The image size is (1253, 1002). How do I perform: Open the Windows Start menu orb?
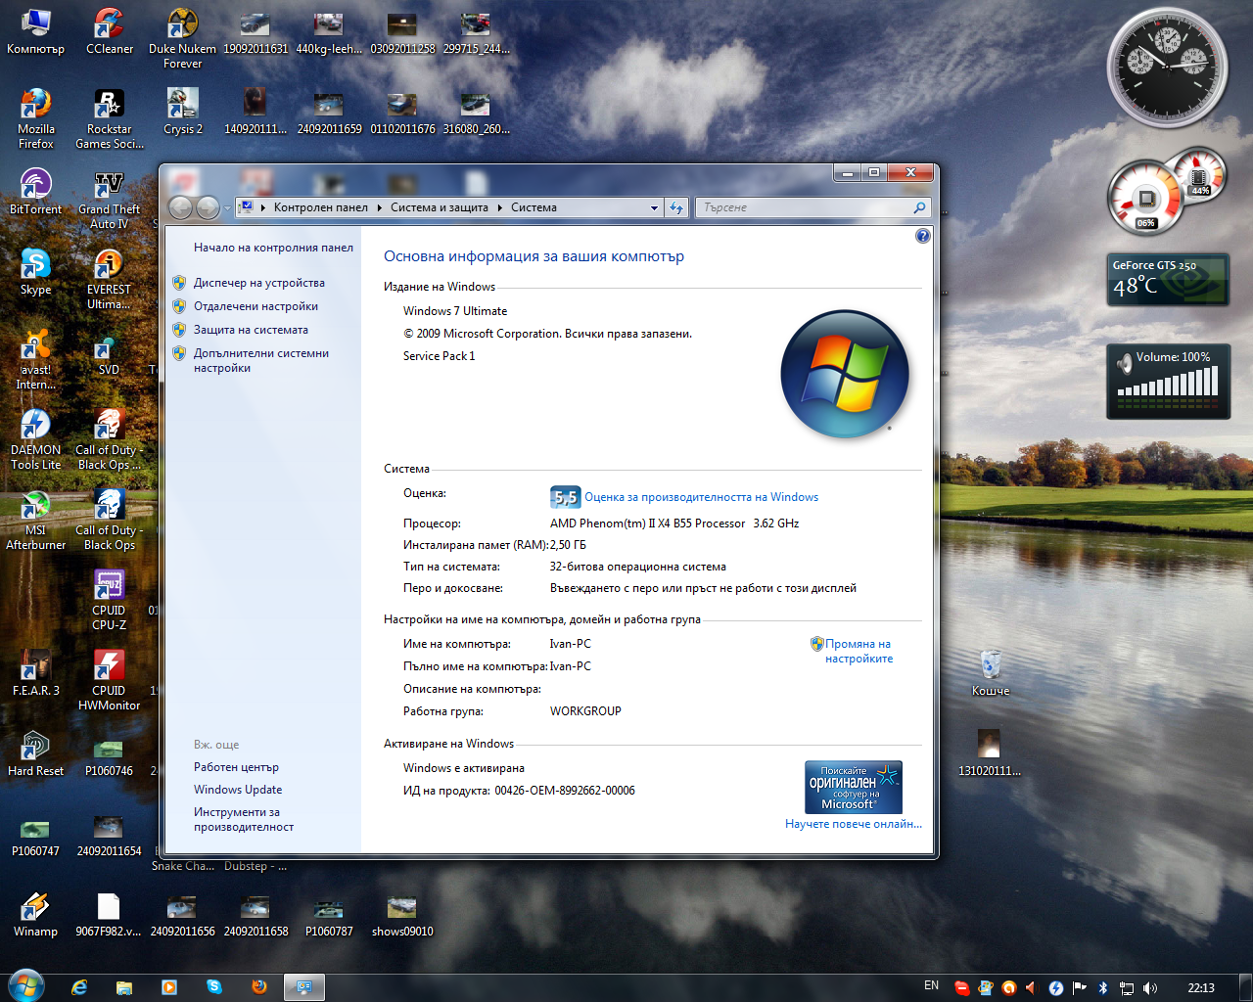[x=25, y=986]
